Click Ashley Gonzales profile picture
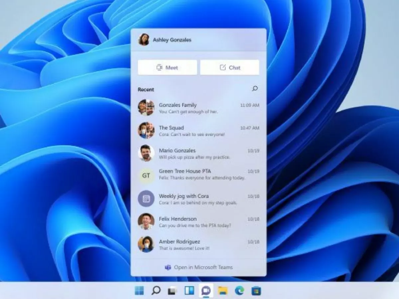 click(143, 39)
